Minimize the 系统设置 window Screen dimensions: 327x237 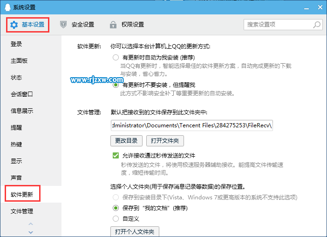tap(307, 8)
